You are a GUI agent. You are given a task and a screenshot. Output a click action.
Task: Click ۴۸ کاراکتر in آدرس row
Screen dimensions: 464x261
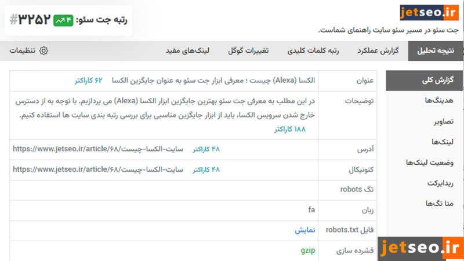pos(206,150)
